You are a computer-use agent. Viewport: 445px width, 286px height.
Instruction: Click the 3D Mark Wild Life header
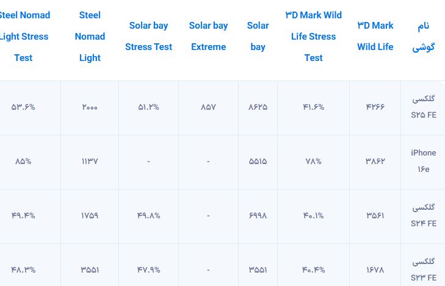coord(375,36)
